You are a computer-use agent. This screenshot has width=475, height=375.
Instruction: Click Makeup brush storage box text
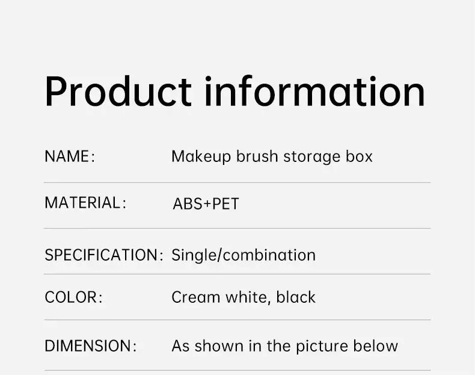272,157
